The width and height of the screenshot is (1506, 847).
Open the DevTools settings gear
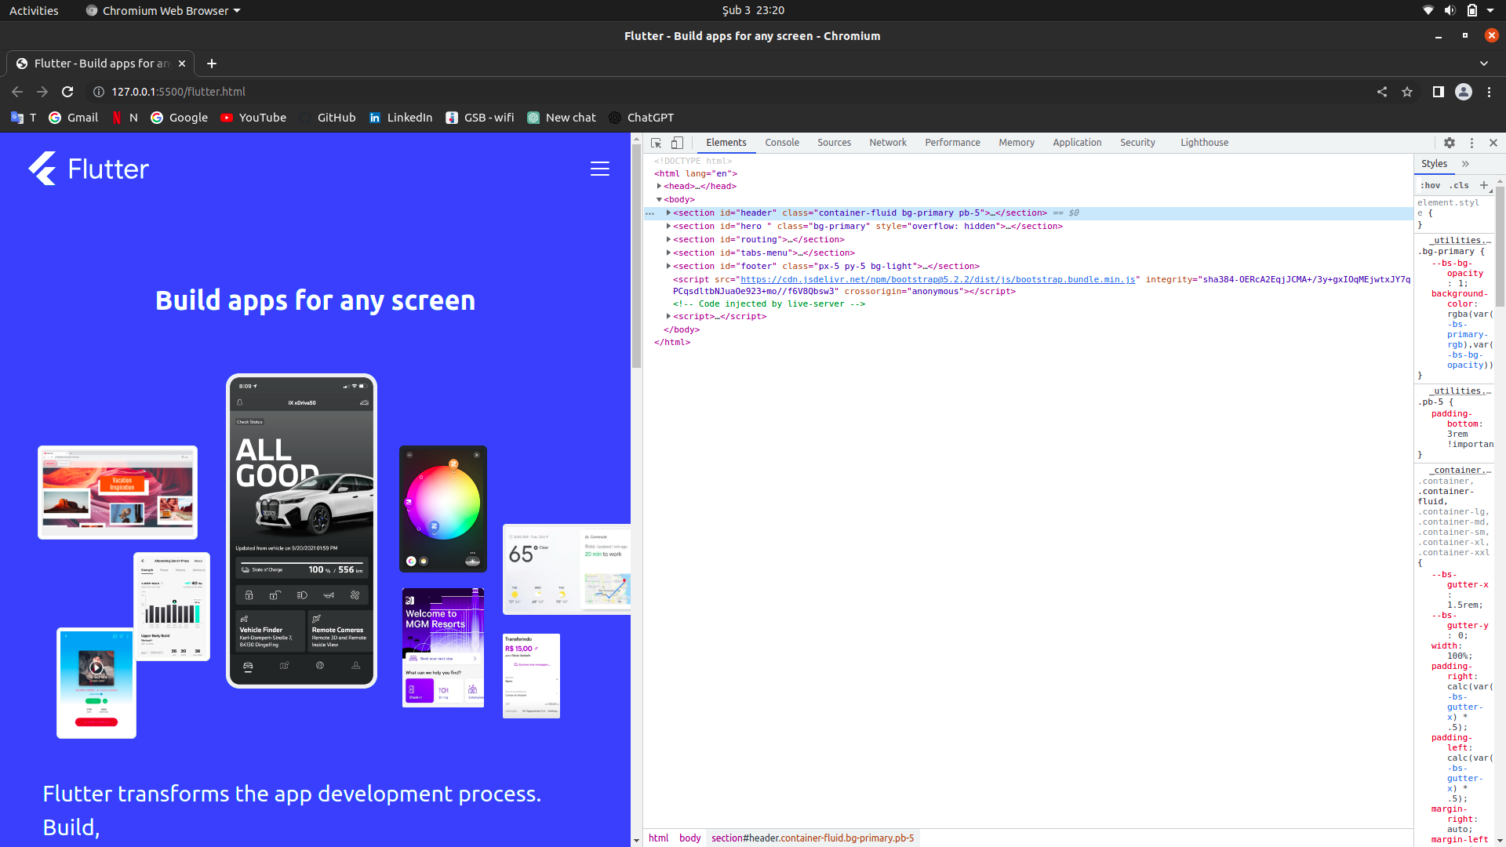(x=1450, y=143)
